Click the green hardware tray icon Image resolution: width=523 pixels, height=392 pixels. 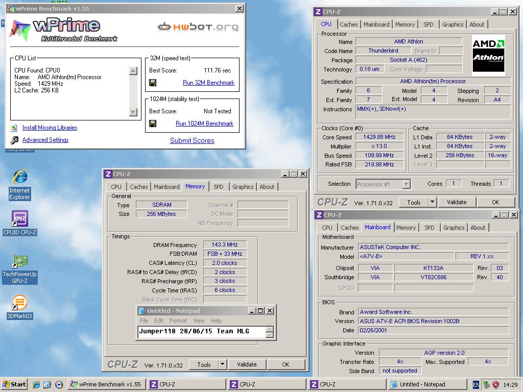coord(486,385)
